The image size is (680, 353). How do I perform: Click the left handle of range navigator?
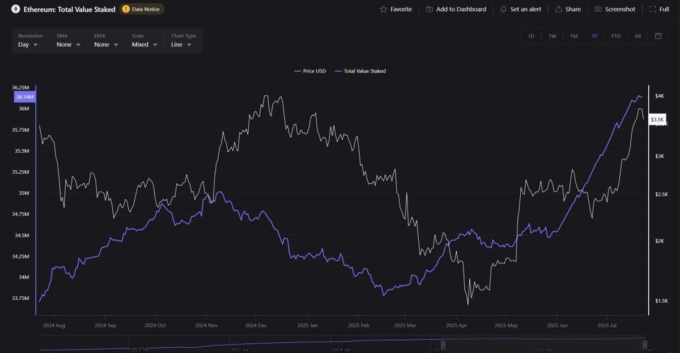point(443,344)
